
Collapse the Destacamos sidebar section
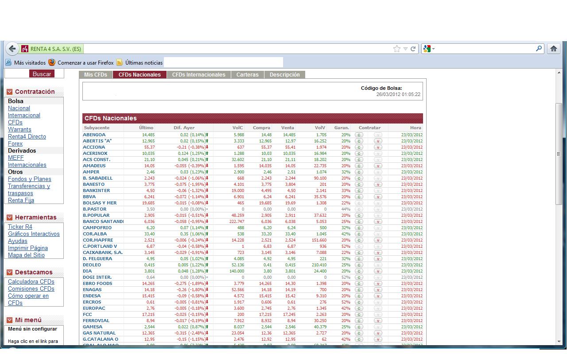pos(10,273)
